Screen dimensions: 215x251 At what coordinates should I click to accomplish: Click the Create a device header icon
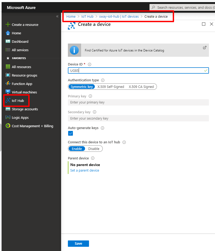(x=72, y=26)
